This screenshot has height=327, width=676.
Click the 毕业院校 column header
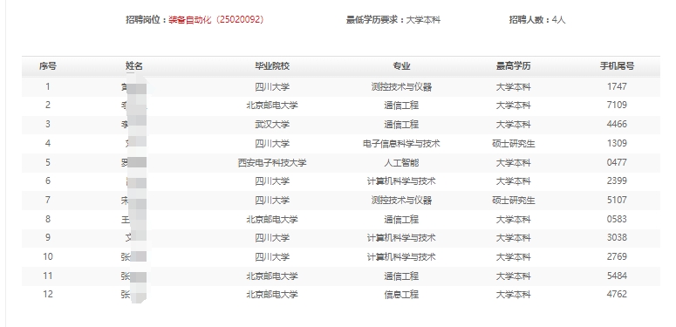[272, 66]
